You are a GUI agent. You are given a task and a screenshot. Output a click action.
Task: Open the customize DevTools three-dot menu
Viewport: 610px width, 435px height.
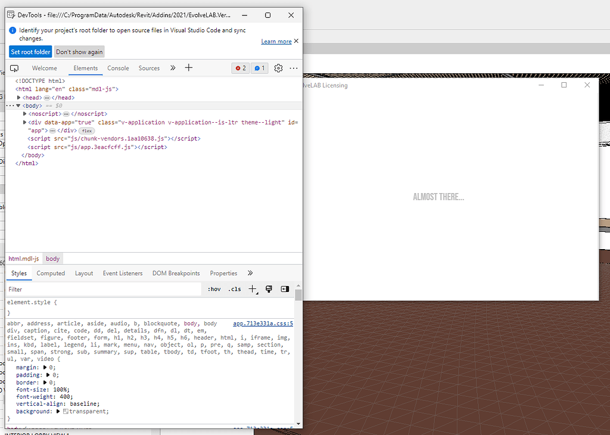[x=294, y=69]
